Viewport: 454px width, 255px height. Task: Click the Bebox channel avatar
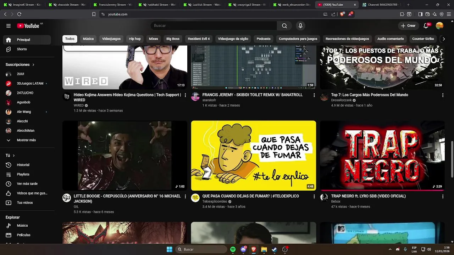point(324,198)
